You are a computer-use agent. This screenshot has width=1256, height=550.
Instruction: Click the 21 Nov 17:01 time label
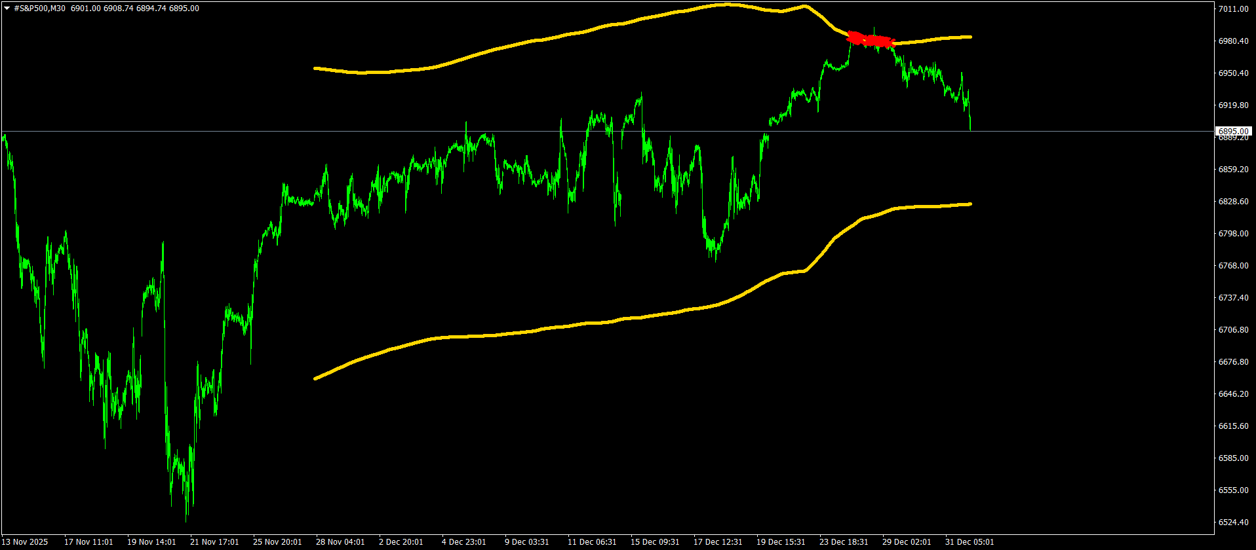pyautogui.click(x=214, y=542)
